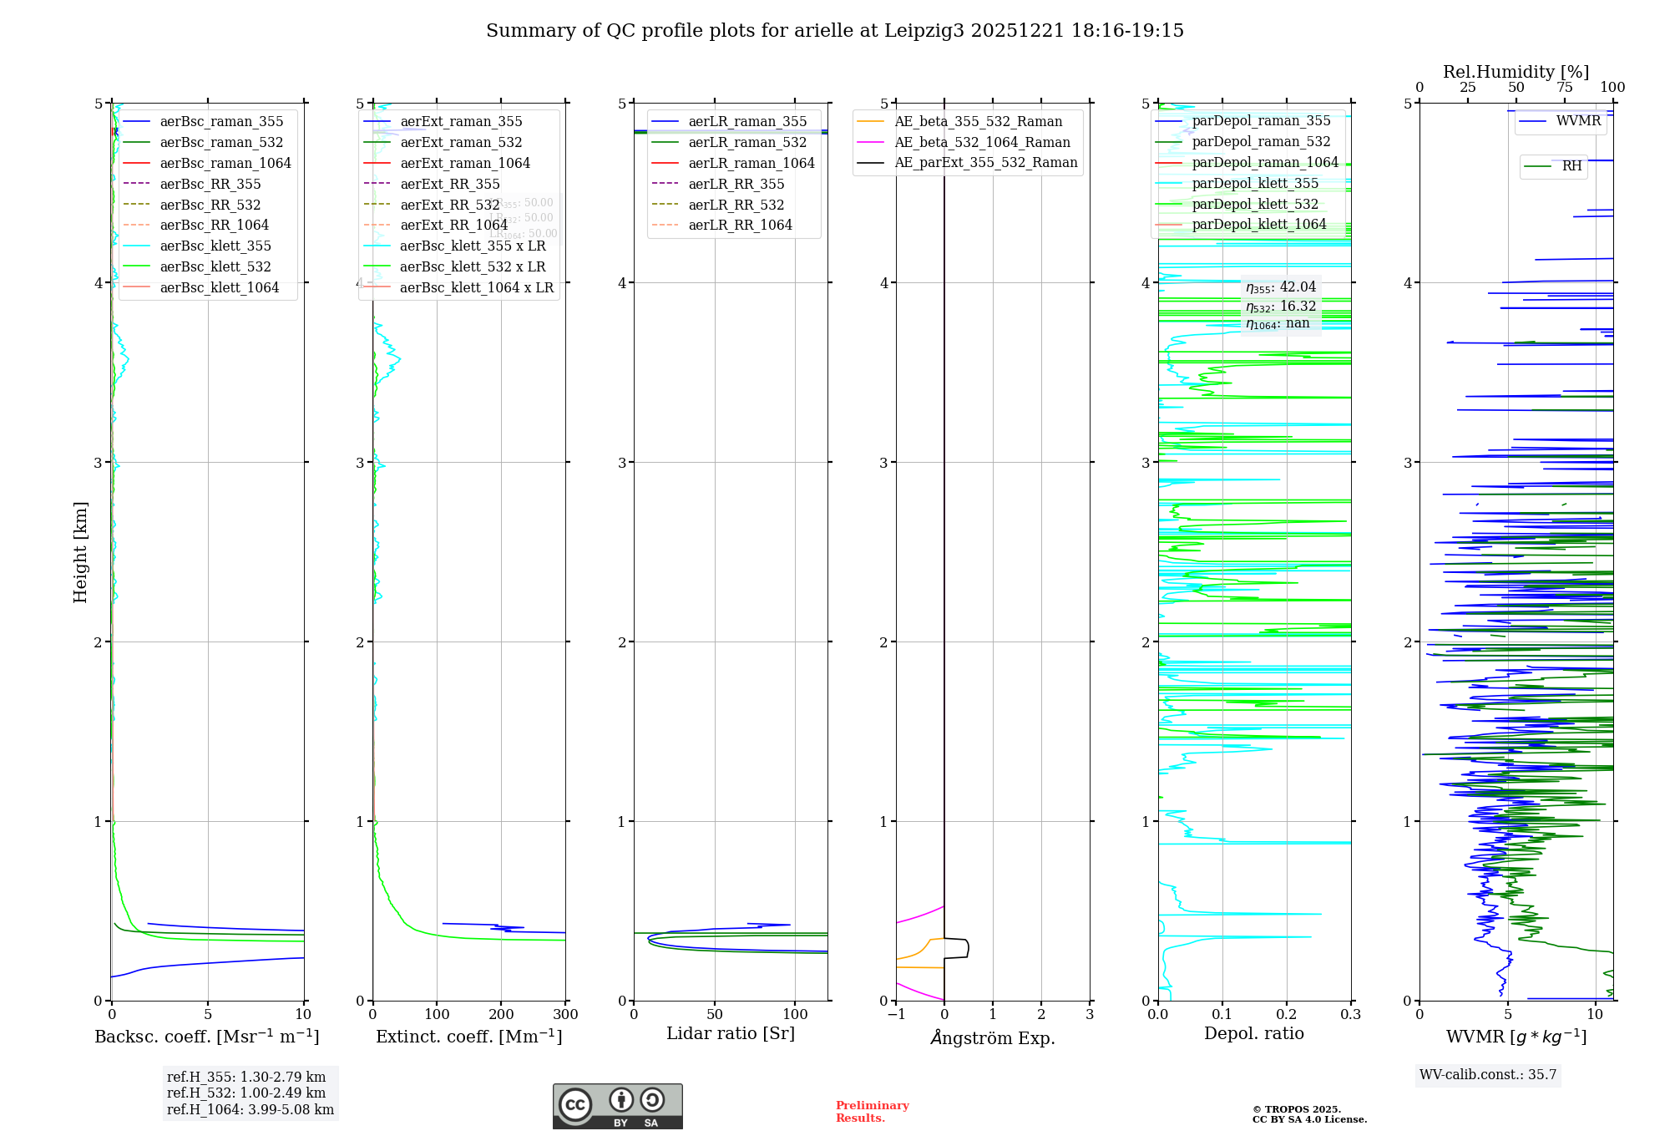Click the RH legend box
Viewport: 1670px width, 1136px height.
coord(1553,166)
